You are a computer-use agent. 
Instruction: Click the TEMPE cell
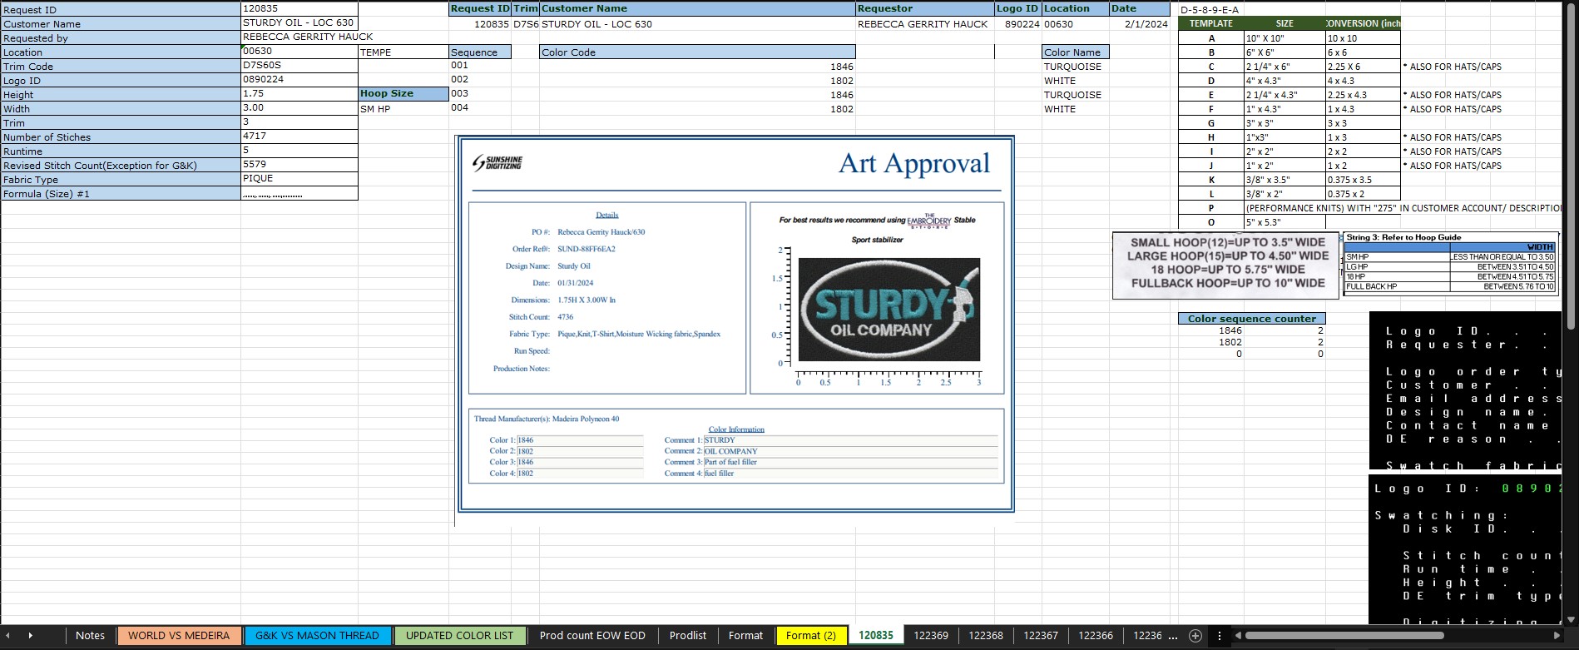point(403,52)
